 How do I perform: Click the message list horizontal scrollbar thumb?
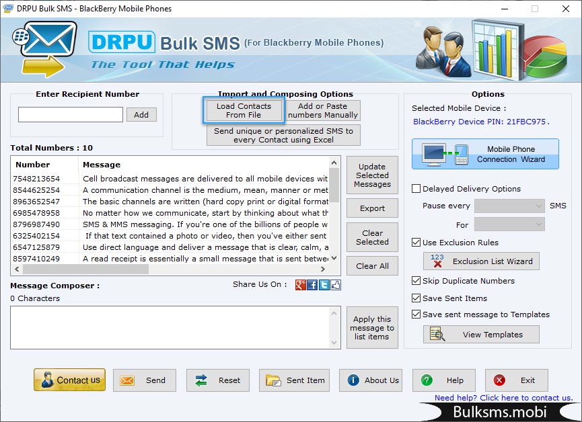[x=85, y=269]
